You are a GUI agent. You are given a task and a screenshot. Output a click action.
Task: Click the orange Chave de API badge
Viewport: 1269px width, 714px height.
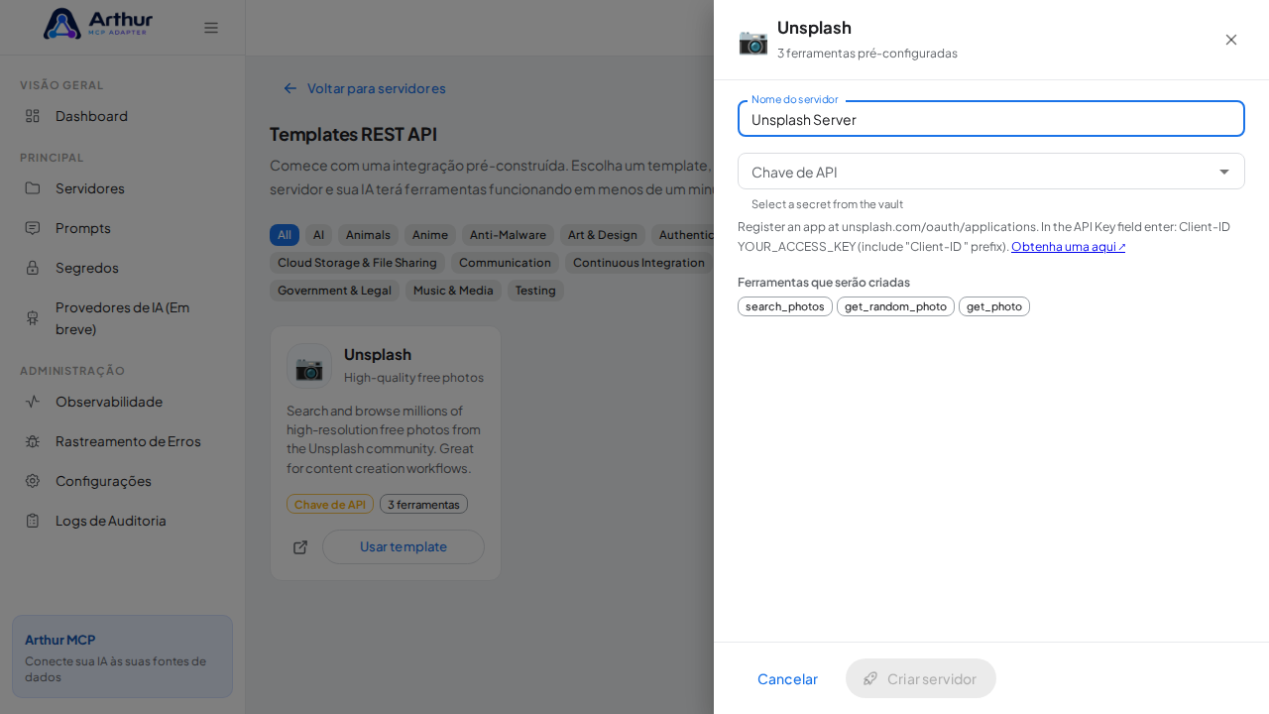coord(330,504)
